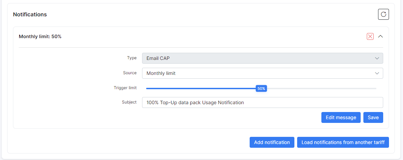Click the 50% Trigger limit slider handle

coord(261,89)
